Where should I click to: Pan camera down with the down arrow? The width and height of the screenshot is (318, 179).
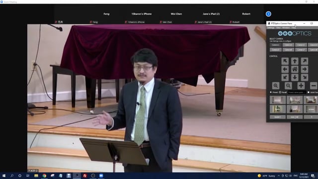coord(295,78)
